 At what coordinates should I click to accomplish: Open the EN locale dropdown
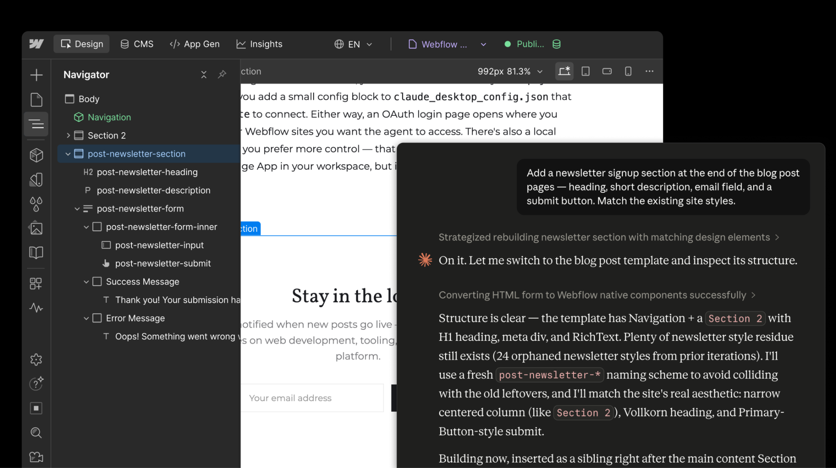(354, 44)
